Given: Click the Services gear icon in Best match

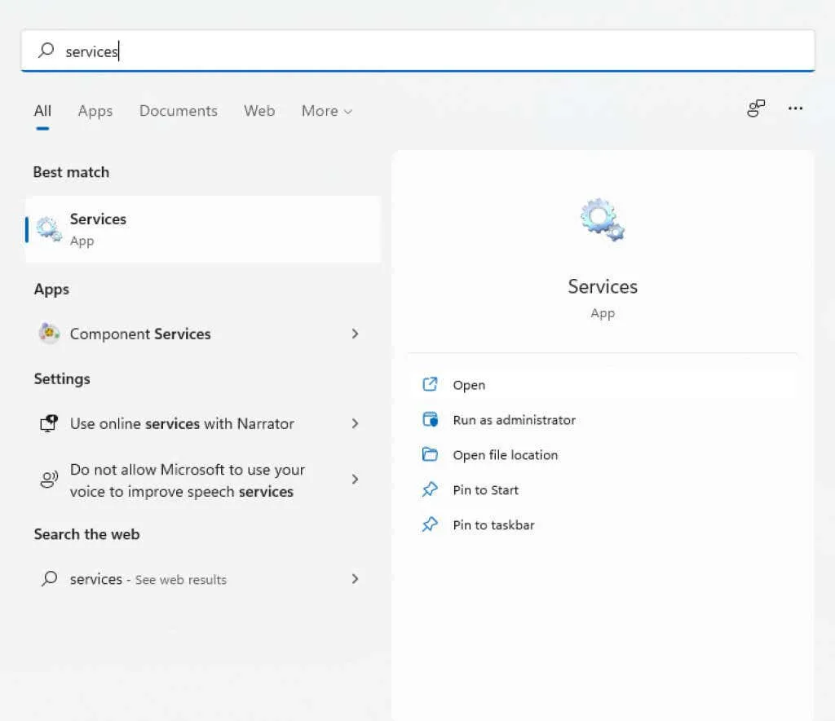Looking at the screenshot, I should [x=49, y=230].
